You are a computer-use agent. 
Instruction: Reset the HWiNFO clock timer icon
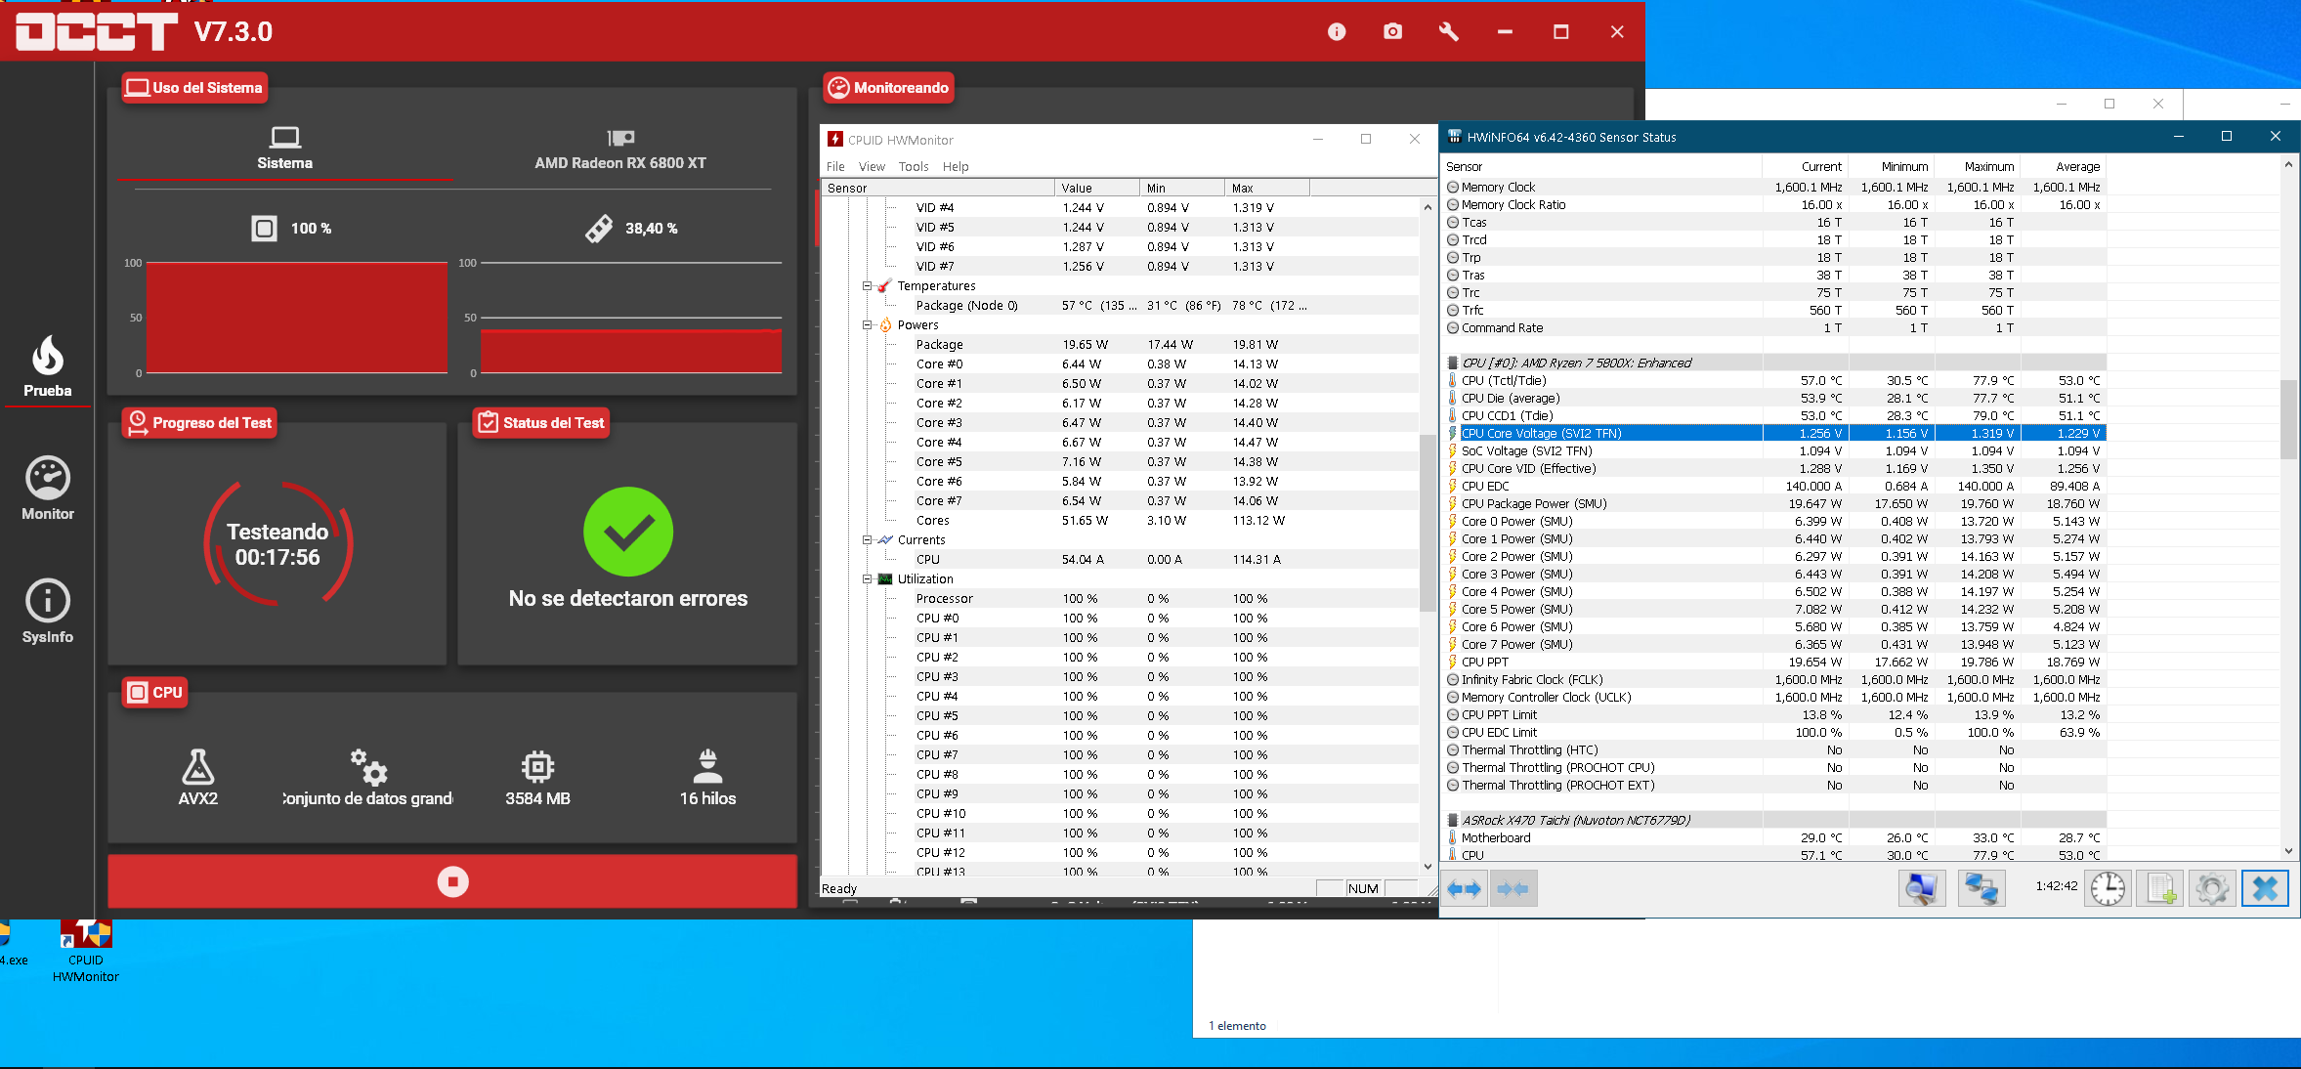pos(2108,888)
